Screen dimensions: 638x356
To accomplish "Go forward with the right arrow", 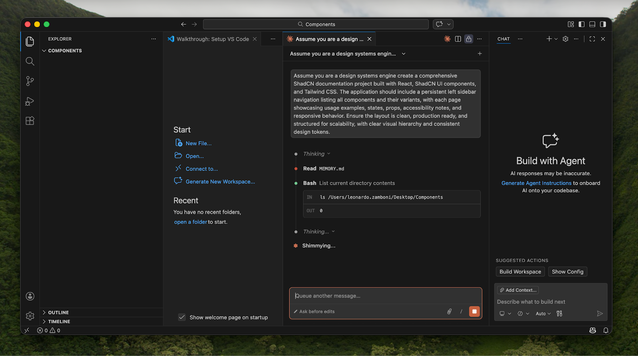I will [x=194, y=24].
